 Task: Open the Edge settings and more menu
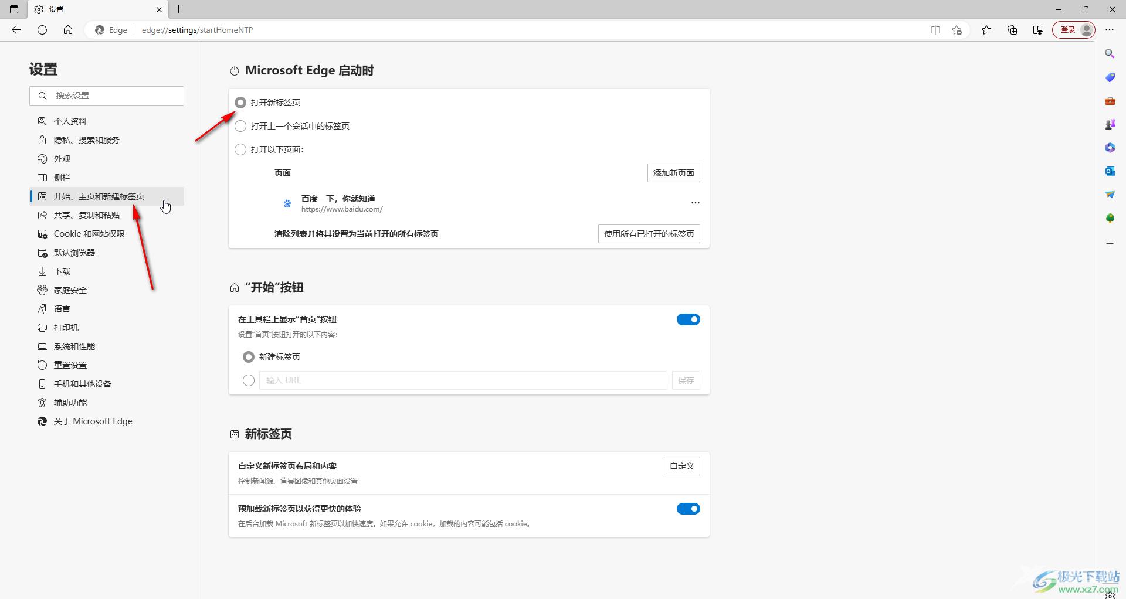point(1110,30)
